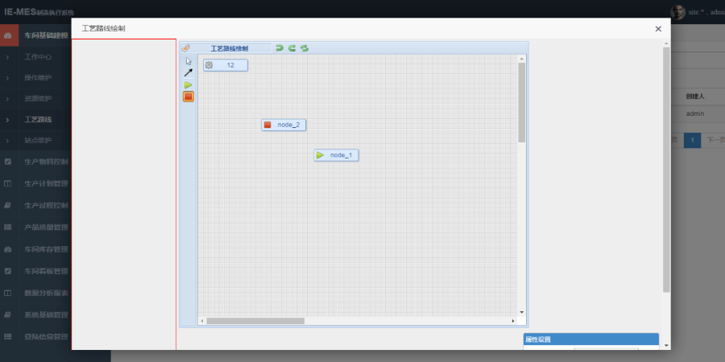Open 车间库存管理 sidebar icon
This screenshot has width=725, height=362.
8,249
